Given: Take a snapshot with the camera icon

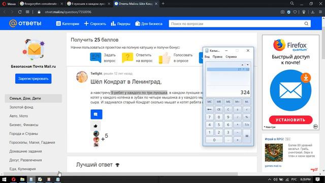Looking at the screenshot, I should [x=282, y=12].
